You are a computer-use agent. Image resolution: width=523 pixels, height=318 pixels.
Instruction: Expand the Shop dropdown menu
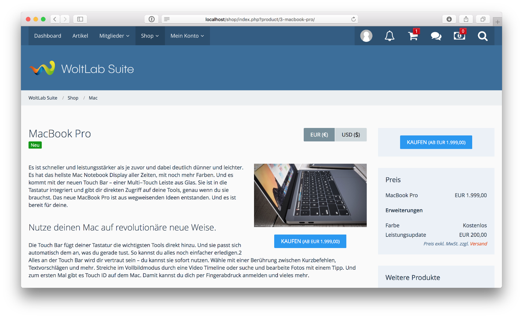[x=150, y=36]
